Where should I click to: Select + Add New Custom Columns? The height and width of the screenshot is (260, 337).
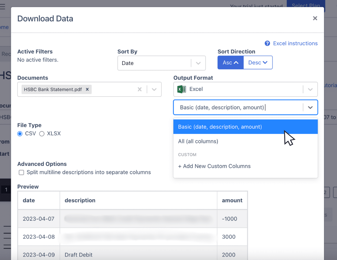pos(245,166)
